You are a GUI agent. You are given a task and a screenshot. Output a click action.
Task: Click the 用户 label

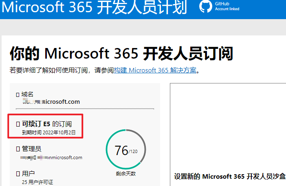pos(28,173)
